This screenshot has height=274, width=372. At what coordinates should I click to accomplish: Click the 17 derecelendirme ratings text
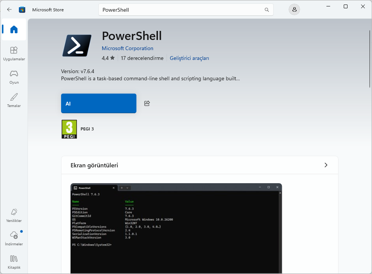pos(142,58)
